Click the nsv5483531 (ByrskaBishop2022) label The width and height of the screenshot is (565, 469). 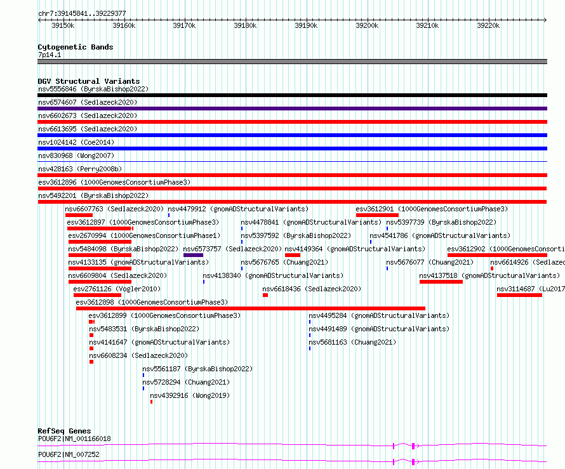tap(144, 329)
